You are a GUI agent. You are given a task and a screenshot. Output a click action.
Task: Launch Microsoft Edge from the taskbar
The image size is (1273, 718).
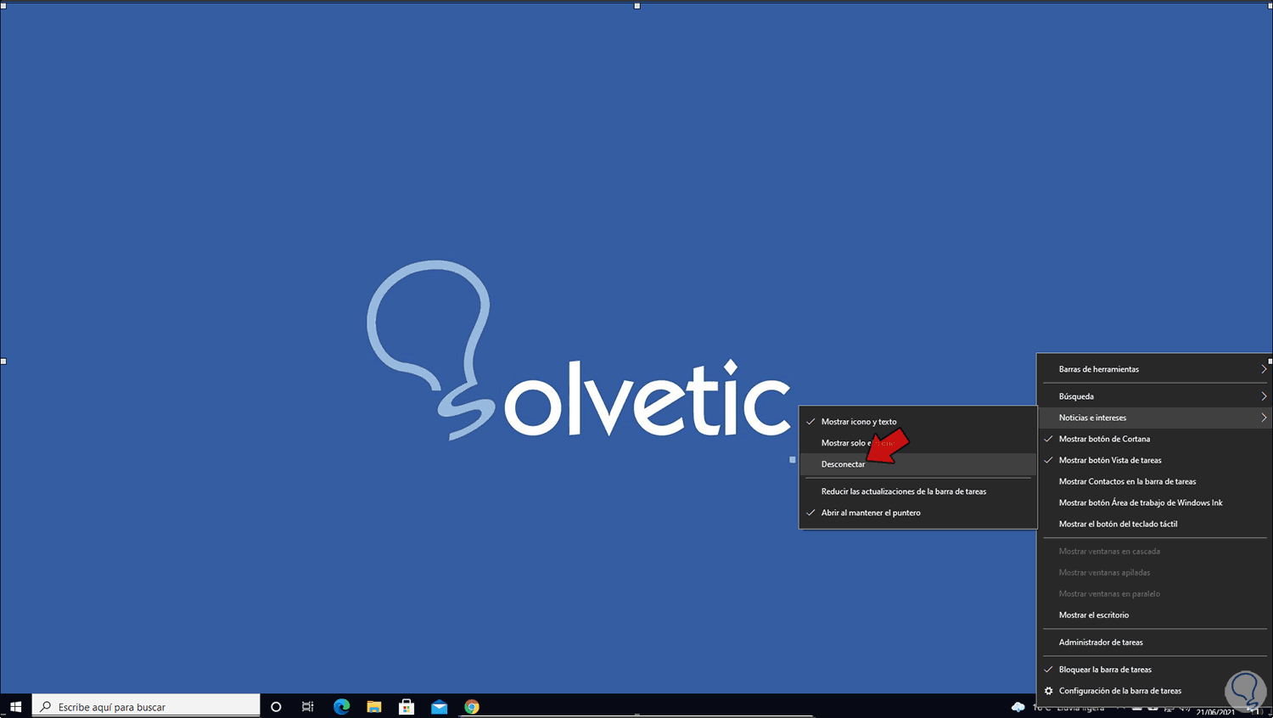pyautogui.click(x=341, y=706)
